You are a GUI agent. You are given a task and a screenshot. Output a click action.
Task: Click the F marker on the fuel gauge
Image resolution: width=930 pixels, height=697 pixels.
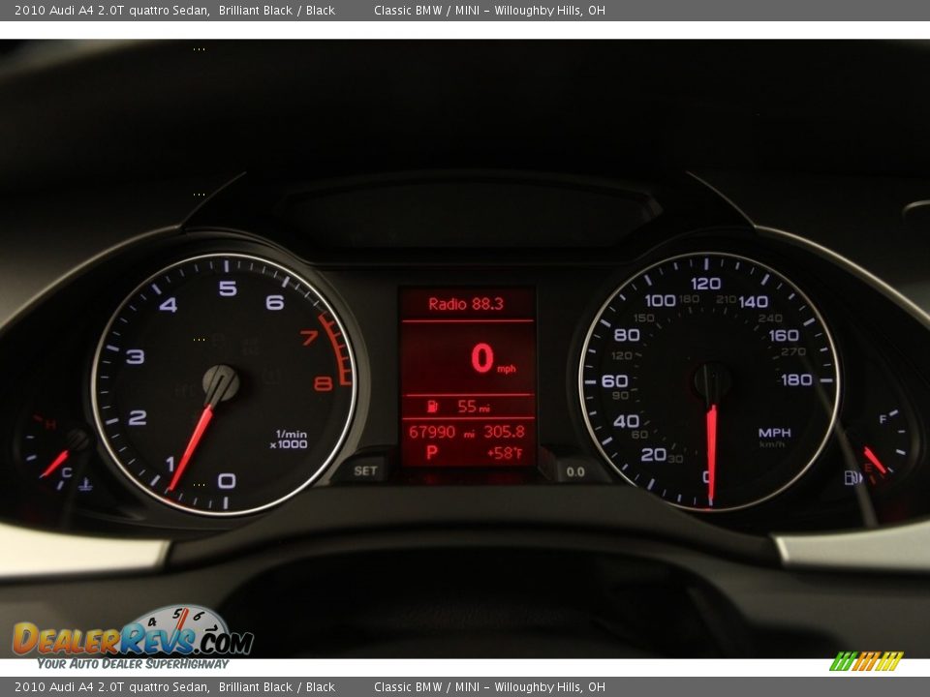(x=882, y=421)
